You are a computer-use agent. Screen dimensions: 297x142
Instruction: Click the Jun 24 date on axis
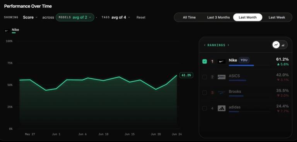pos(176,134)
